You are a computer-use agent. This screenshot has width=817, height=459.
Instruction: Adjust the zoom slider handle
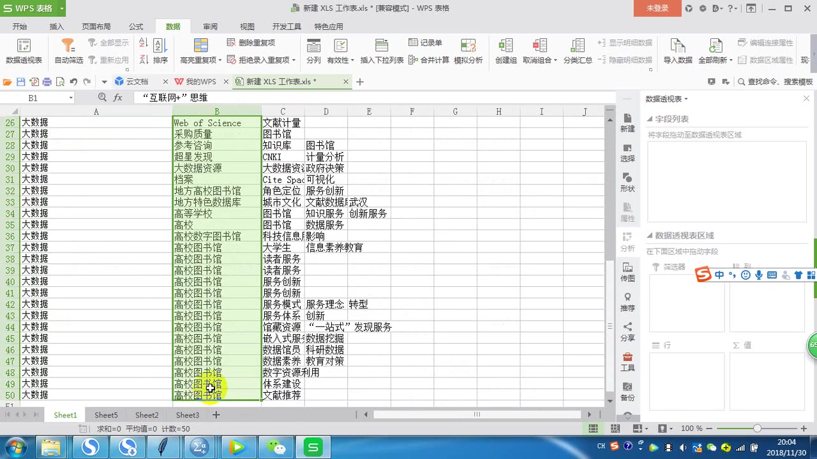tap(757, 428)
